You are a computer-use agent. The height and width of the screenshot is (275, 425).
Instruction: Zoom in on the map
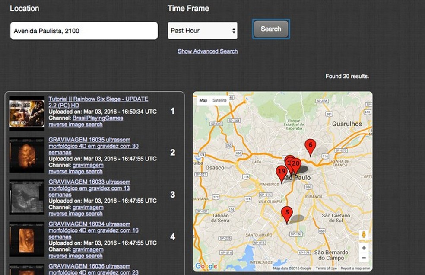click(364, 248)
